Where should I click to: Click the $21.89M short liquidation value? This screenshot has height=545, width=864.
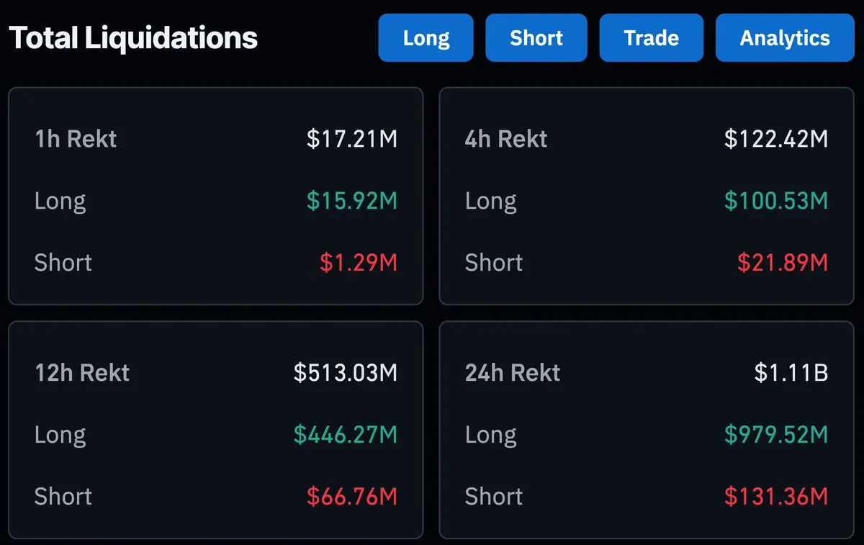[783, 262]
